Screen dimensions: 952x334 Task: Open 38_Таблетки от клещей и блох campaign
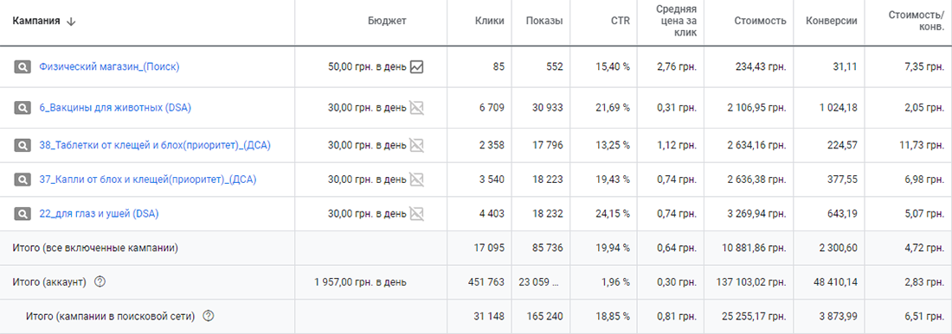(x=155, y=145)
